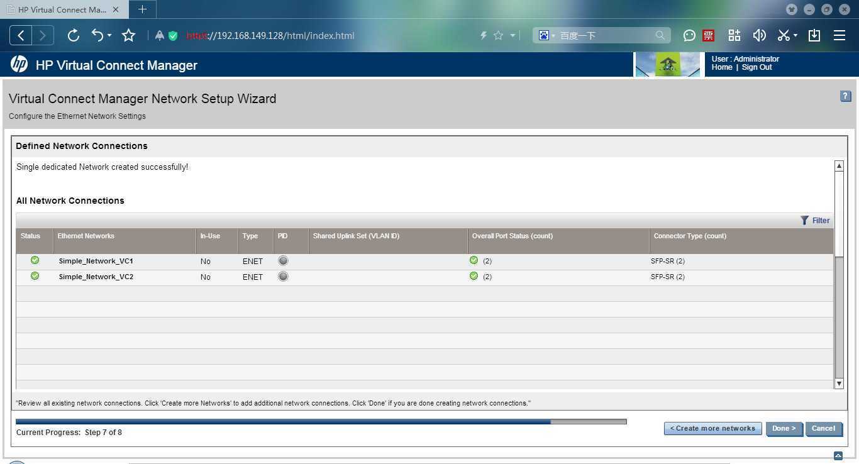859x464 pixels.
Task: Click ENET type in VC1 row
Action: click(253, 261)
